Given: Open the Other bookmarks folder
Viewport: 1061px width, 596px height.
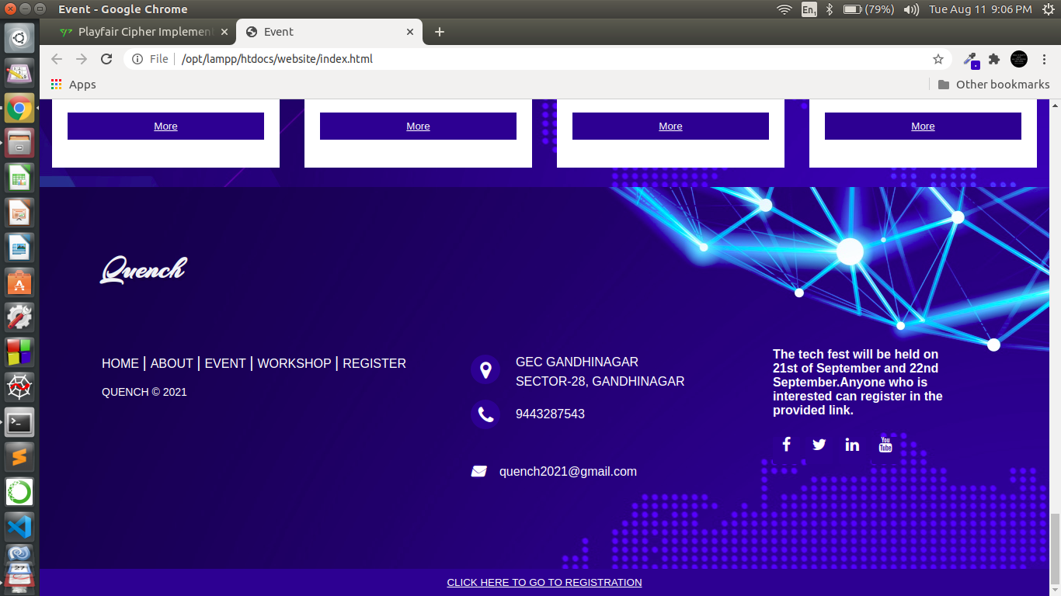Looking at the screenshot, I should tap(993, 85).
